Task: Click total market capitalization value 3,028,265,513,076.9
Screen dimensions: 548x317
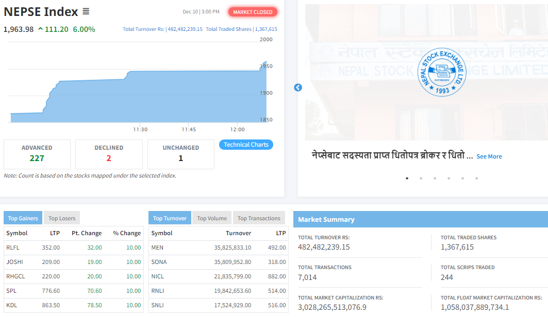Action: [x=332, y=307]
